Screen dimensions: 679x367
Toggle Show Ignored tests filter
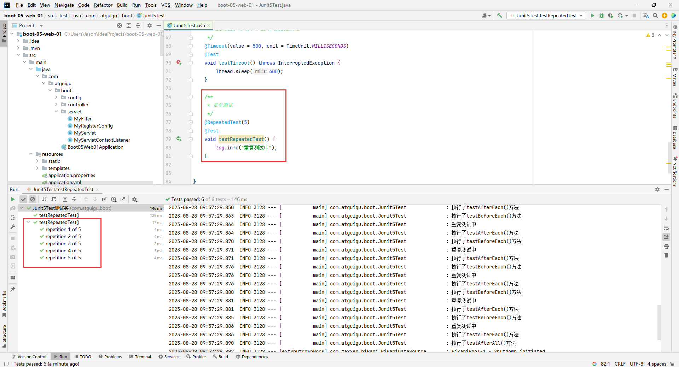pyautogui.click(x=33, y=199)
